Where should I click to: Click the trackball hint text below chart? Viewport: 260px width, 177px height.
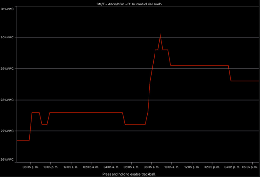pos(129,174)
